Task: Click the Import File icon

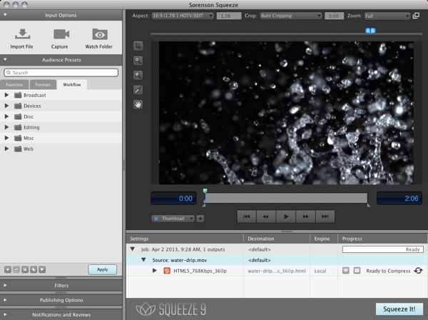Action: tap(21, 34)
